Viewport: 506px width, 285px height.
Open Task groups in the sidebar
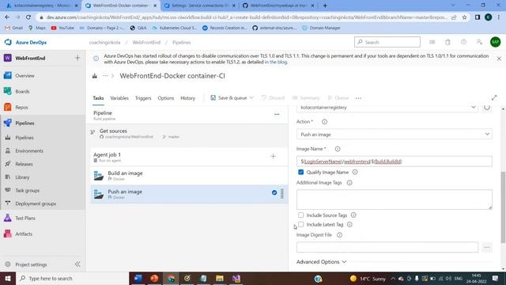coord(27,191)
